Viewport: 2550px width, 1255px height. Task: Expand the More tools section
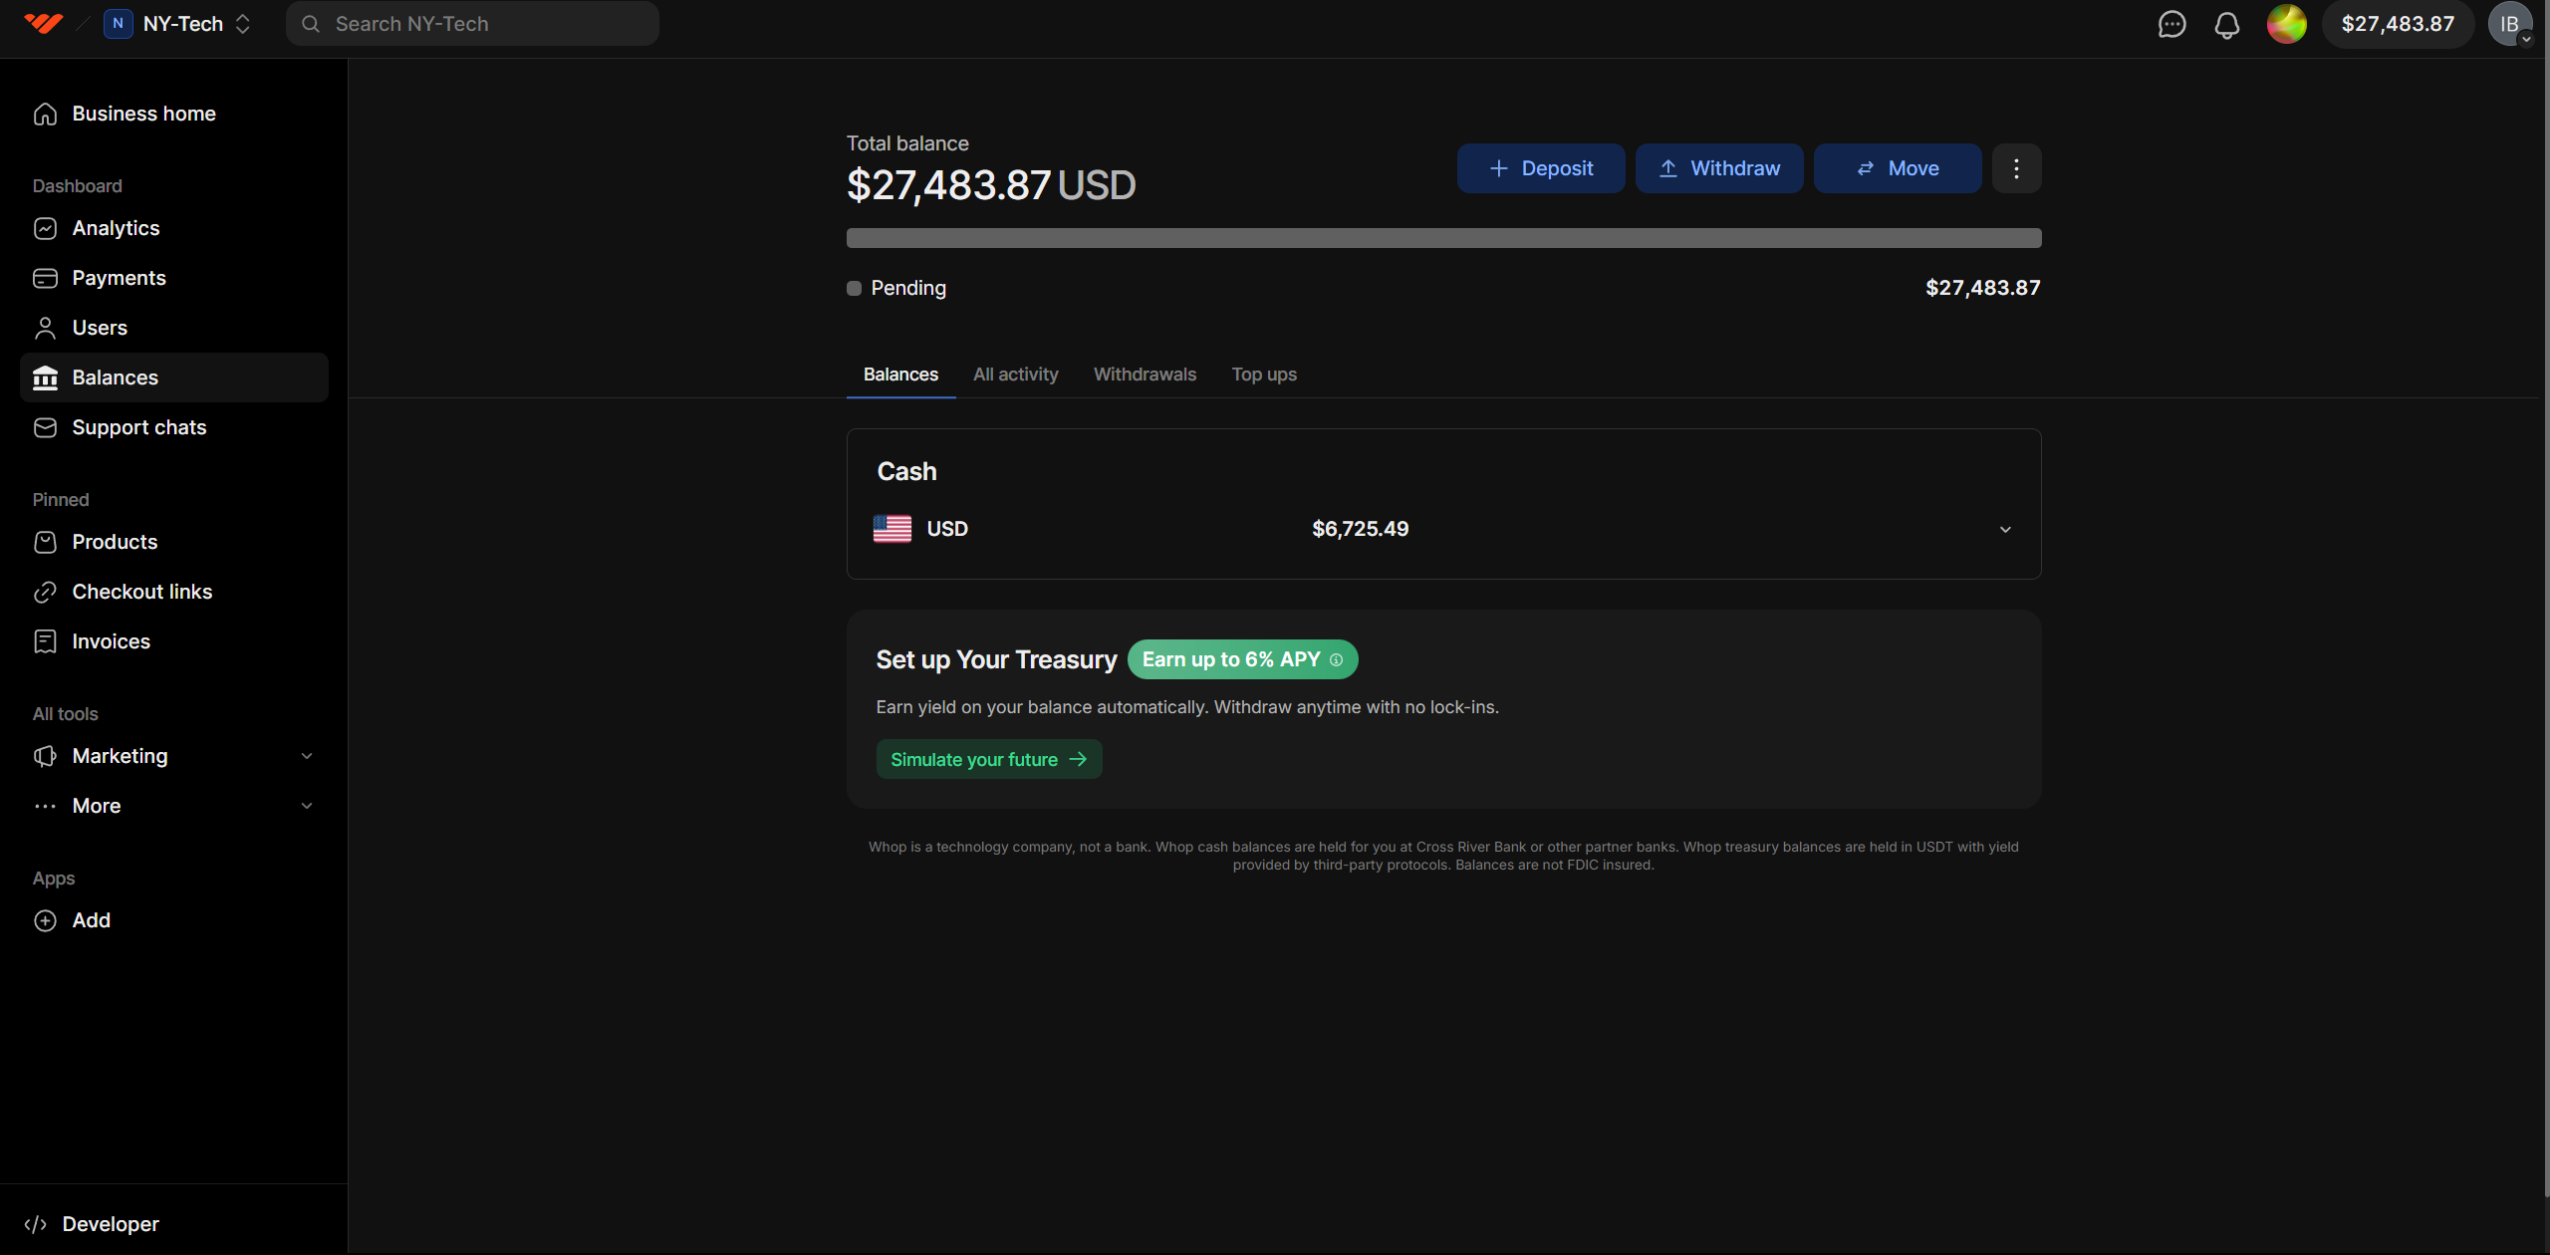tap(307, 806)
